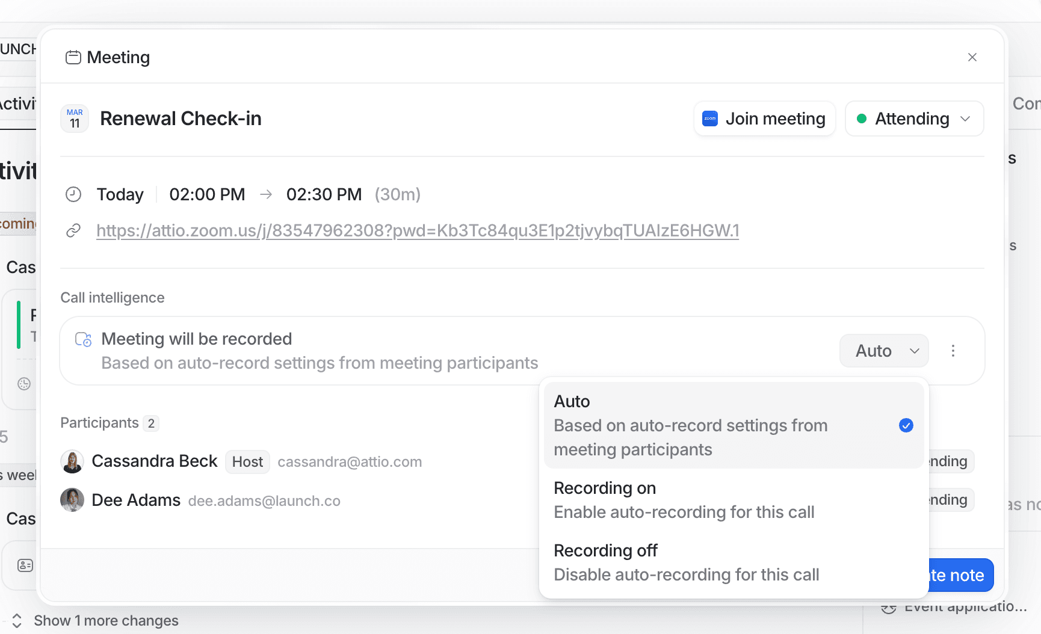Select the checked Auto recording option
This screenshot has height=634, width=1041.
(692, 425)
